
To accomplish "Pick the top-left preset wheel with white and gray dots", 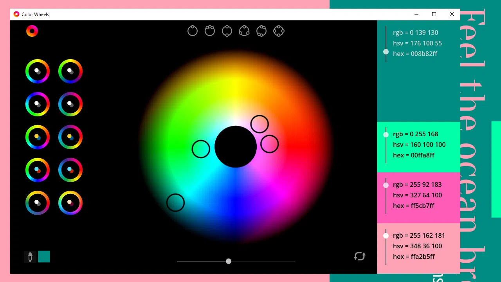I will (x=38, y=71).
